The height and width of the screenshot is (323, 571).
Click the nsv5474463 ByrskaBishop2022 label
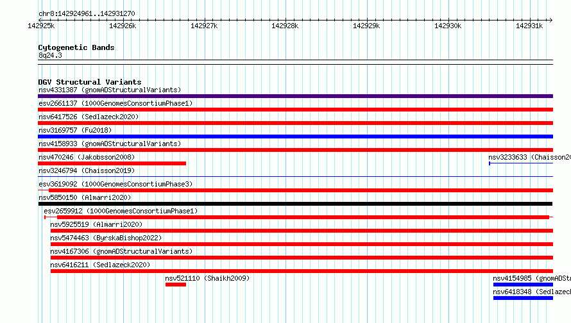(106, 238)
